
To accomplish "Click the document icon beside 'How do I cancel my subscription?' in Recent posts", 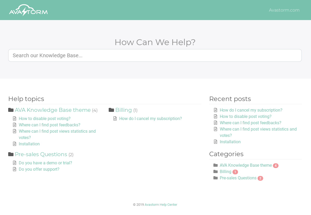I will (216, 110).
